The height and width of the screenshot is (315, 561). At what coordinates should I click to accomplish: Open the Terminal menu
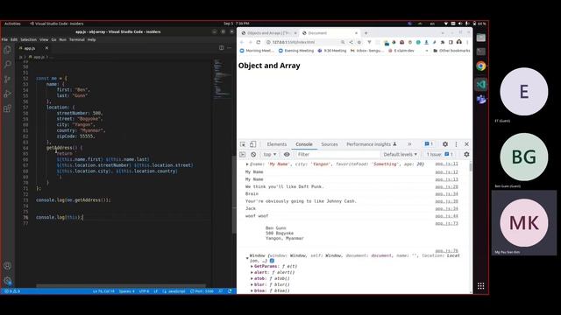point(76,39)
